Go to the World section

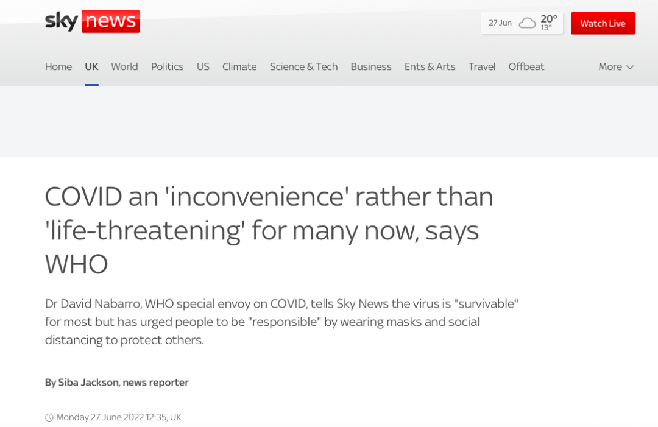(124, 67)
